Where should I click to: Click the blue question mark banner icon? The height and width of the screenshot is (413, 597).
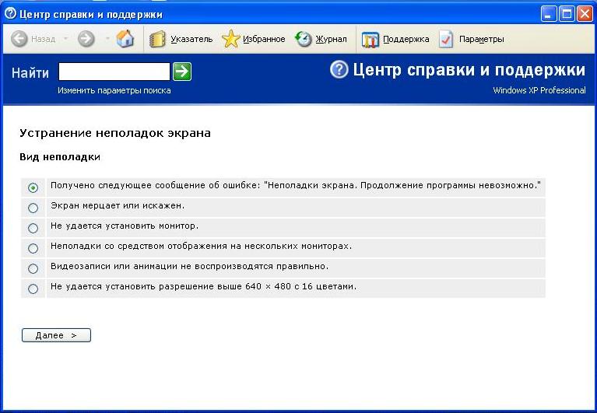(339, 69)
